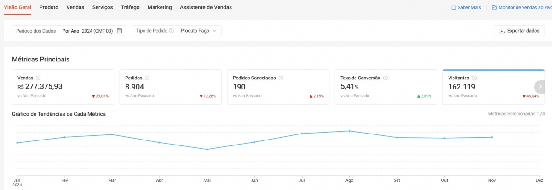Click the Mar data point on chart
This screenshot has height=190, width=552.
112,134
